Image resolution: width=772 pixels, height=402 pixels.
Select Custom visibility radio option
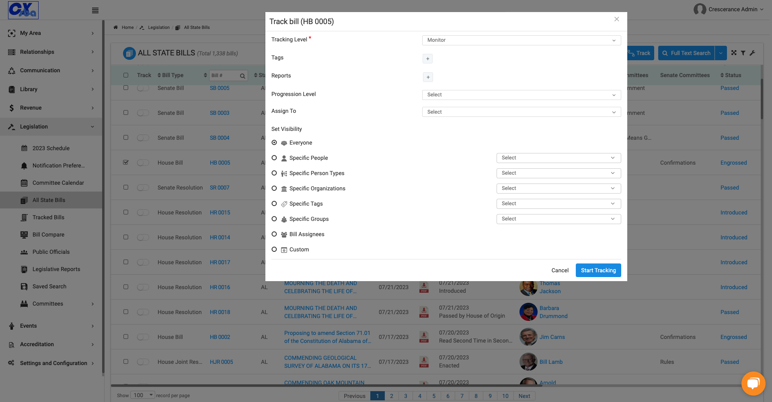274,249
